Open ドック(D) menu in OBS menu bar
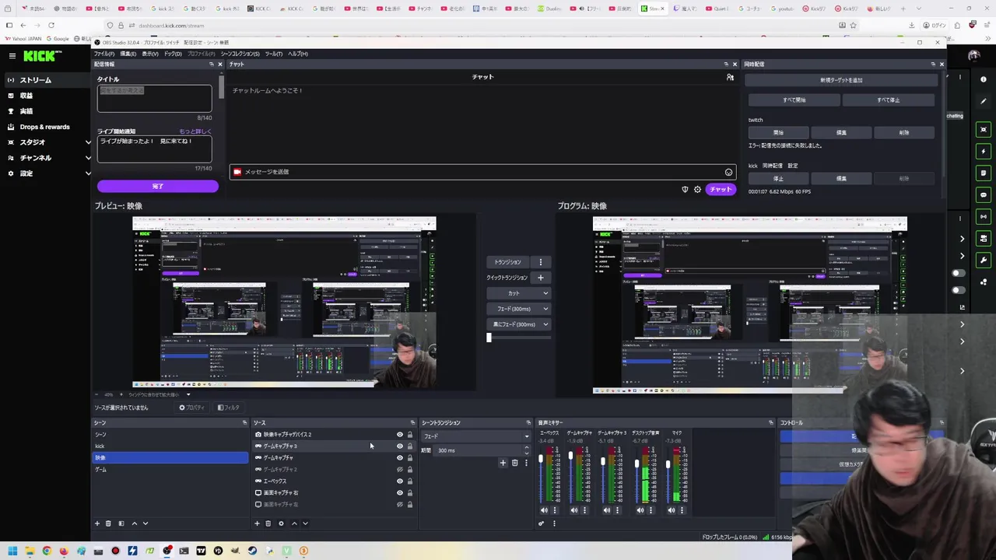The height and width of the screenshot is (560, 996). pyautogui.click(x=173, y=54)
